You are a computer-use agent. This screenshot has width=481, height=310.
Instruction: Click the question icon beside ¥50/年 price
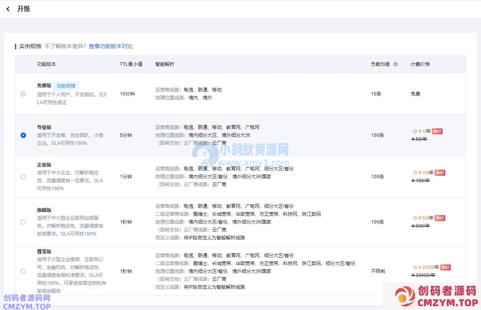[415, 218]
